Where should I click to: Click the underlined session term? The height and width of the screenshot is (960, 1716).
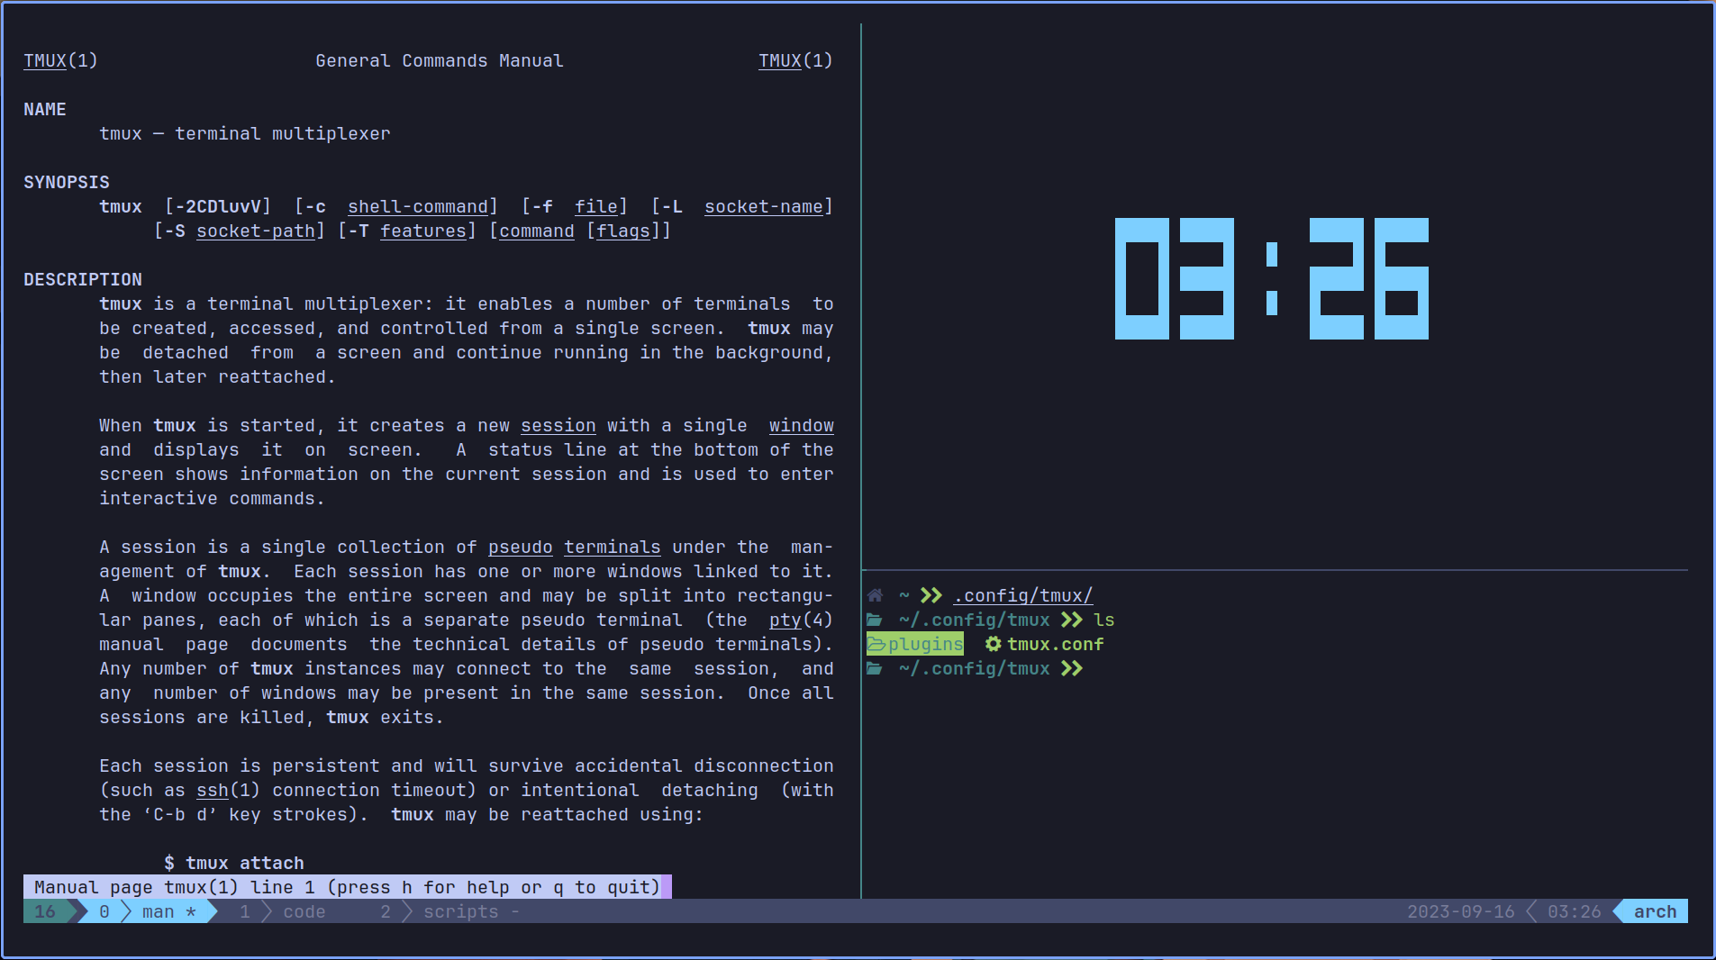click(558, 425)
